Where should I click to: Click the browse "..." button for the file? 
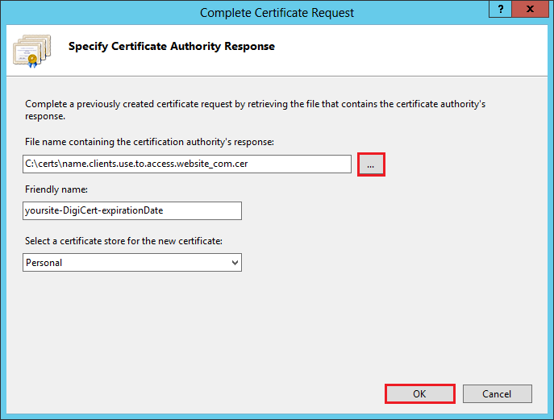371,164
